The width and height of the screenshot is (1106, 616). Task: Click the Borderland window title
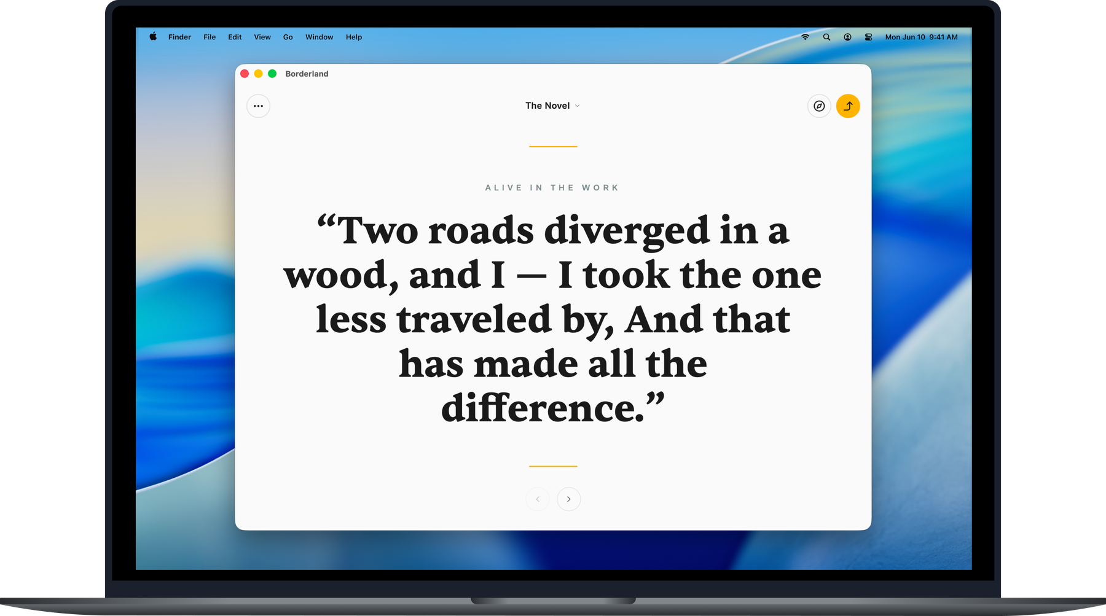[x=307, y=74]
